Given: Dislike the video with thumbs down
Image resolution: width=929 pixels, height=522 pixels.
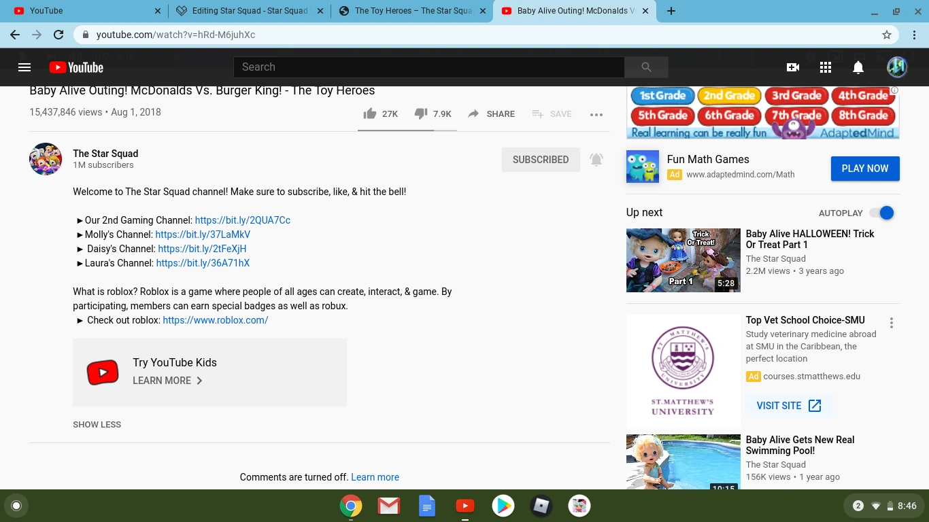Looking at the screenshot, I should (x=421, y=114).
